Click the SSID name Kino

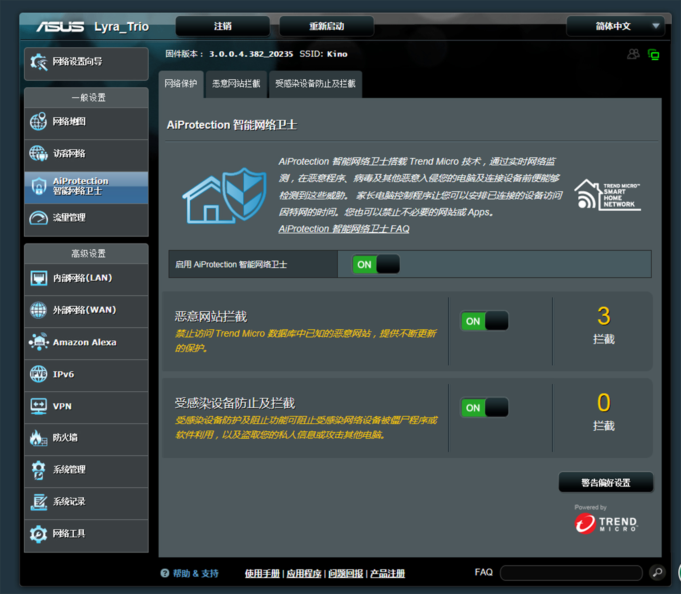337,54
